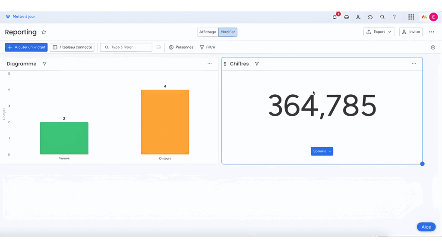Open the help question mark icon
442x248 pixels.
coord(395,17)
